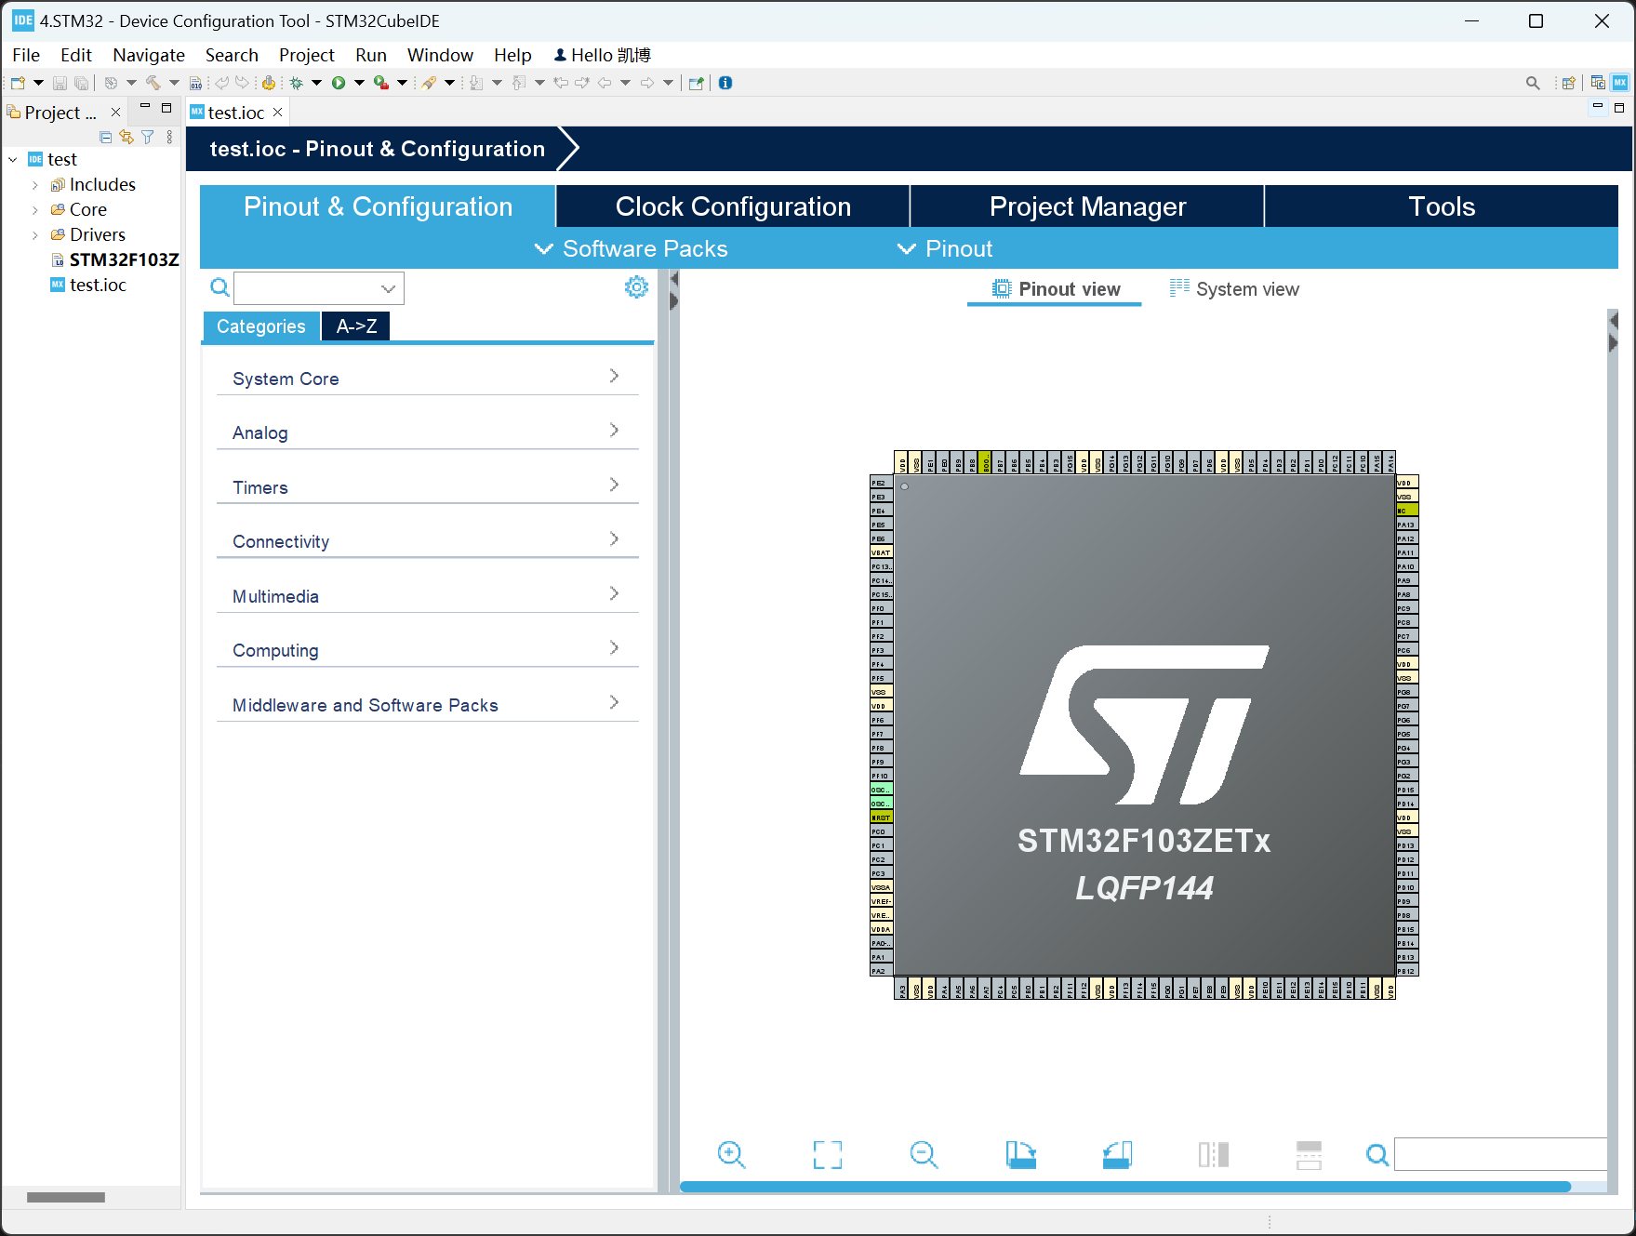
Task: Expand the Timers category
Action: pos(427,487)
